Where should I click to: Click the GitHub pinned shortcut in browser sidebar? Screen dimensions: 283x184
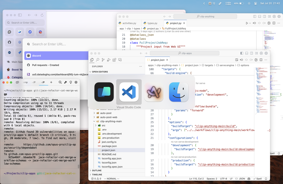9,42
